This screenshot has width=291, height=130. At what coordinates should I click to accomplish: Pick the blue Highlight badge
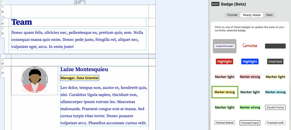pos(250,61)
